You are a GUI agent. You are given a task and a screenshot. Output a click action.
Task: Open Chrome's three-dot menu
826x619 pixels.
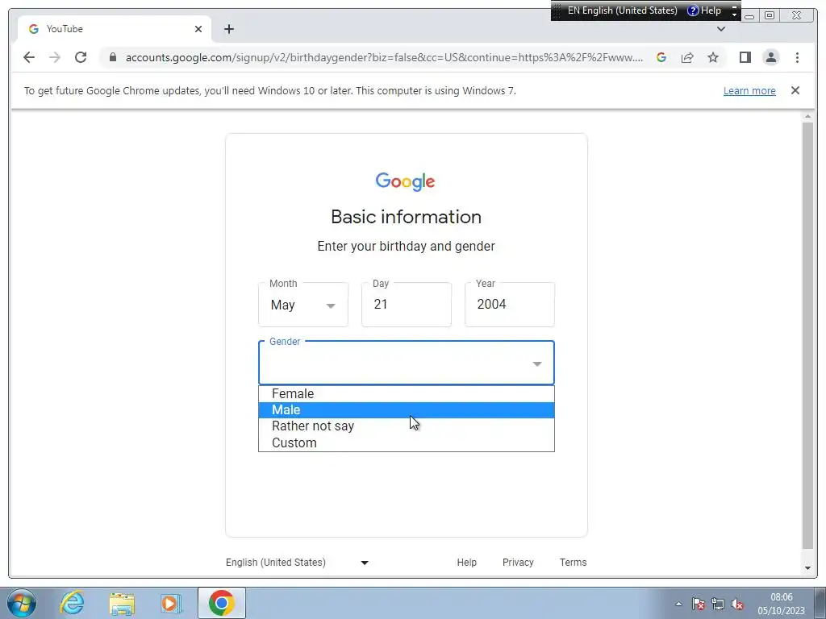click(x=797, y=57)
